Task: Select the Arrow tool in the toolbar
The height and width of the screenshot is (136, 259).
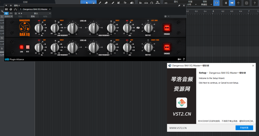Action: [x=87, y=3]
